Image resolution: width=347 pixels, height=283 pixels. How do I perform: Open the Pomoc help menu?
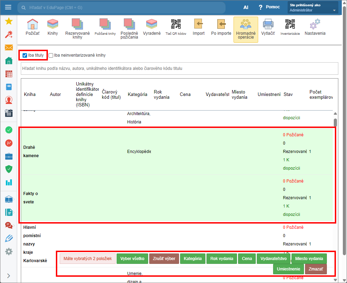(269, 7)
